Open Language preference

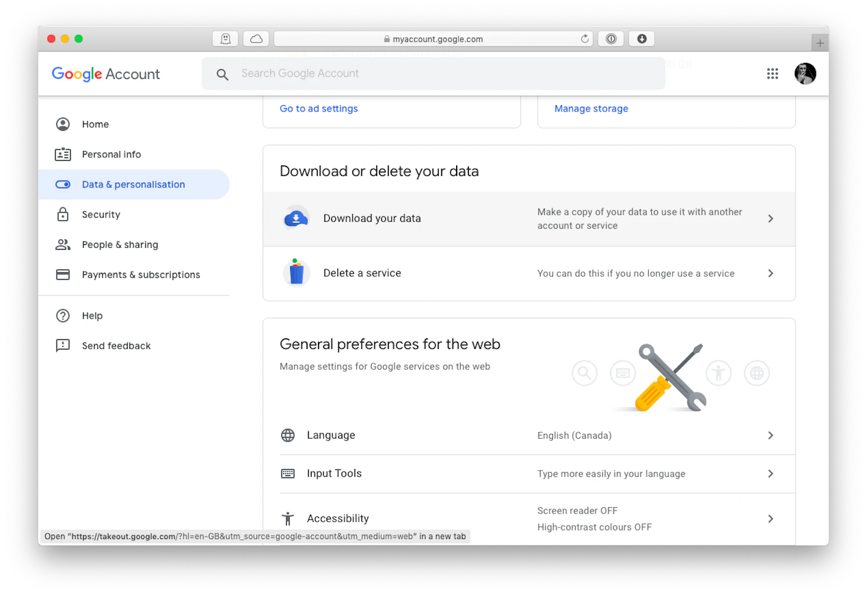pyautogui.click(x=537, y=435)
